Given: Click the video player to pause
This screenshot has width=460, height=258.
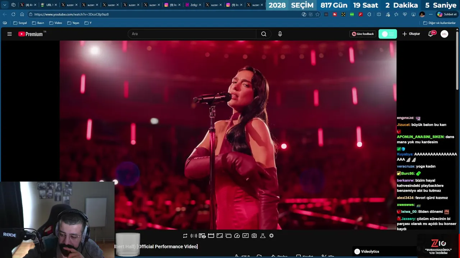Looking at the screenshot, I should coord(228,135).
